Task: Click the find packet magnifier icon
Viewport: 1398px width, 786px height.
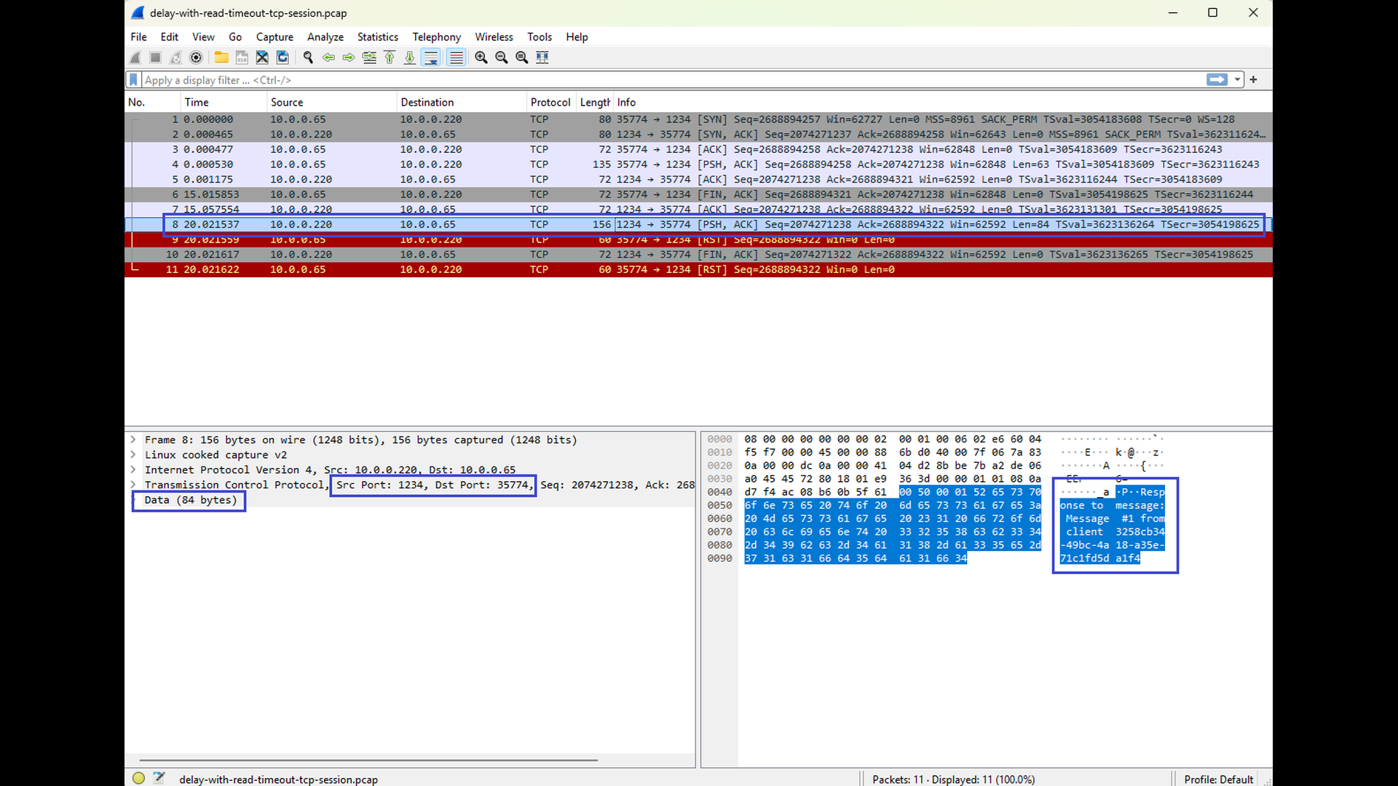Action: click(308, 57)
